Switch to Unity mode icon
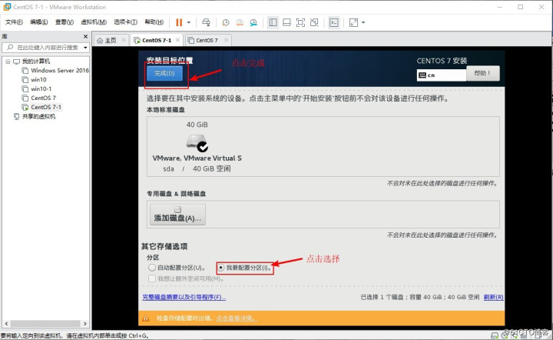This screenshot has width=553, height=340. coord(314,22)
